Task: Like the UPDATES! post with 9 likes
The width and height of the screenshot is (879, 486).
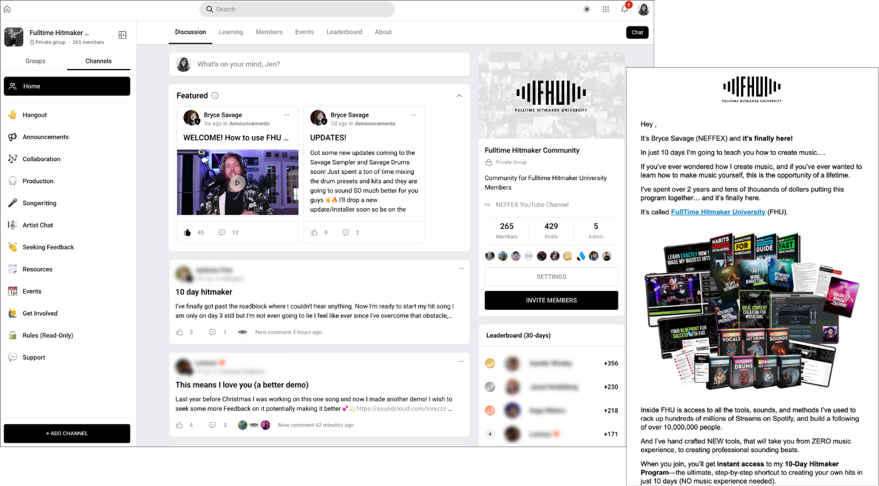Action: (x=315, y=233)
